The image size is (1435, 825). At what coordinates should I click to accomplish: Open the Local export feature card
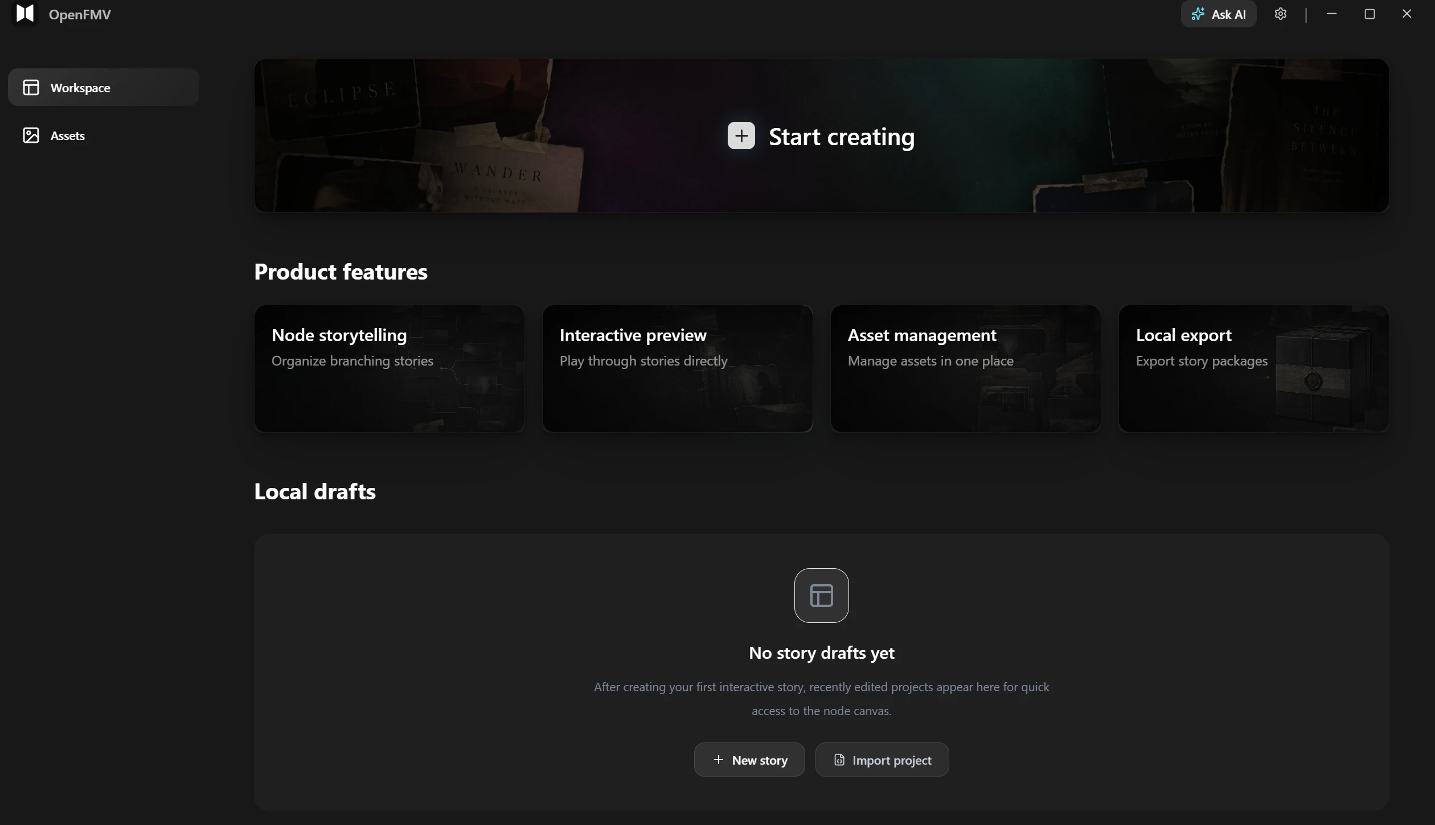1253,368
